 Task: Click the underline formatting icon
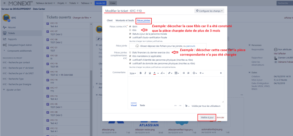(150, 73)
